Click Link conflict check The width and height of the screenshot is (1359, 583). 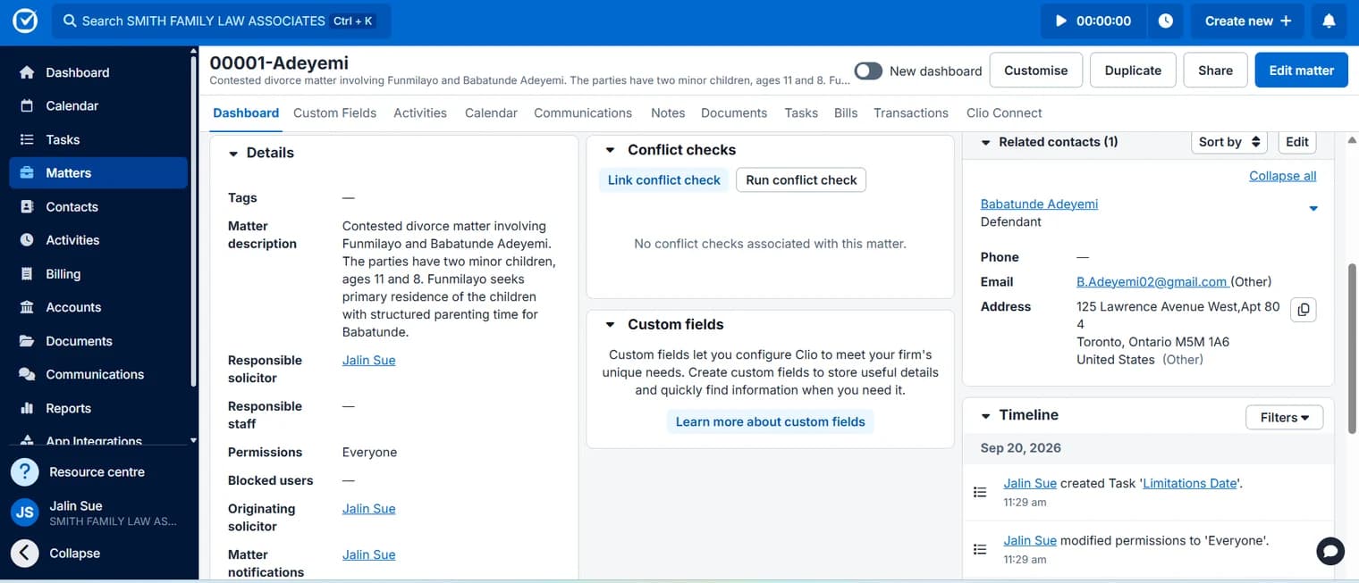[x=663, y=180]
